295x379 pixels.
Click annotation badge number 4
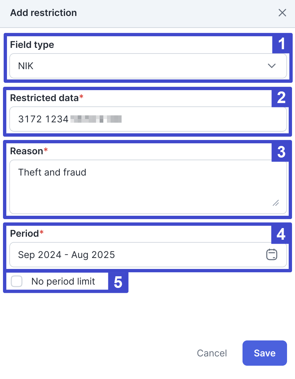click(281, 234)
